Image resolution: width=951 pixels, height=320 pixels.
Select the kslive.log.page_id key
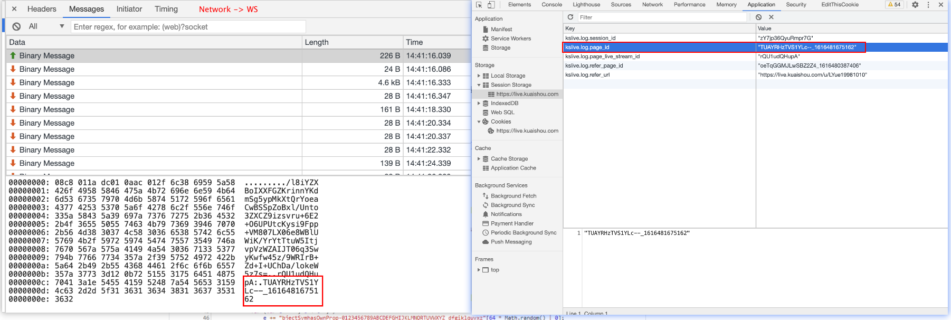point(587,48)
